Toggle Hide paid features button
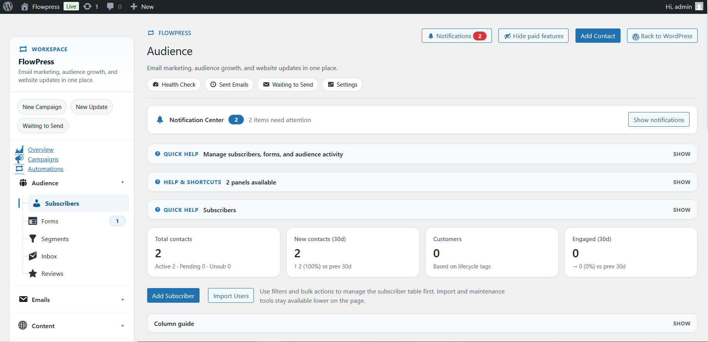Screen dimensions: 708x342 click(x=533, y=36)
